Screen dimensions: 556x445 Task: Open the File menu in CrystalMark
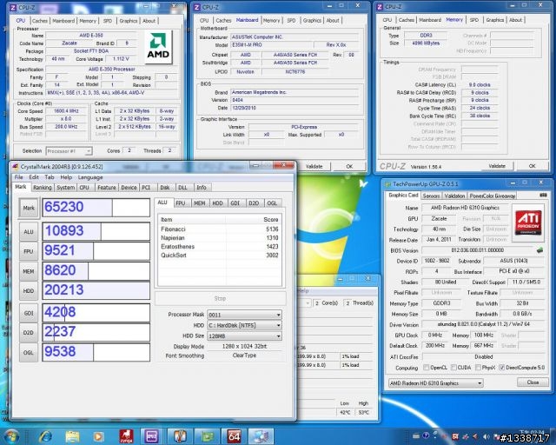pyautogui.click(x=18, y=177)
